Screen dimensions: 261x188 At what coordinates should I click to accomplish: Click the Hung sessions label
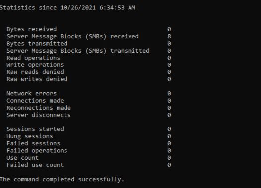[30, 136]
